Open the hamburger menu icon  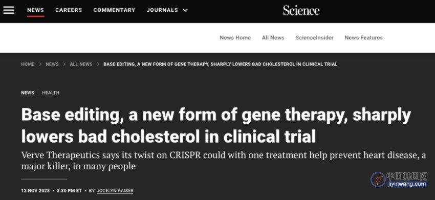click(9, 10)
